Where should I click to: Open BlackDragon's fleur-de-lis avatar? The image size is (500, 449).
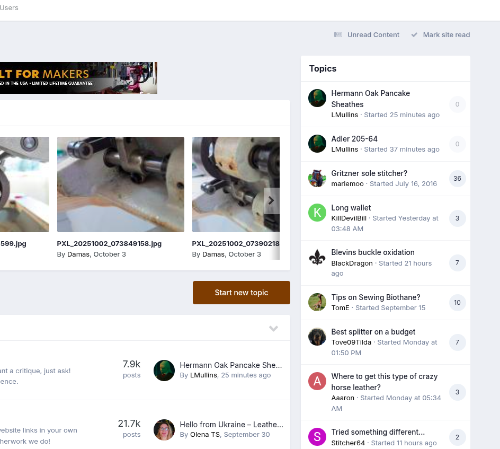(317, 258)
